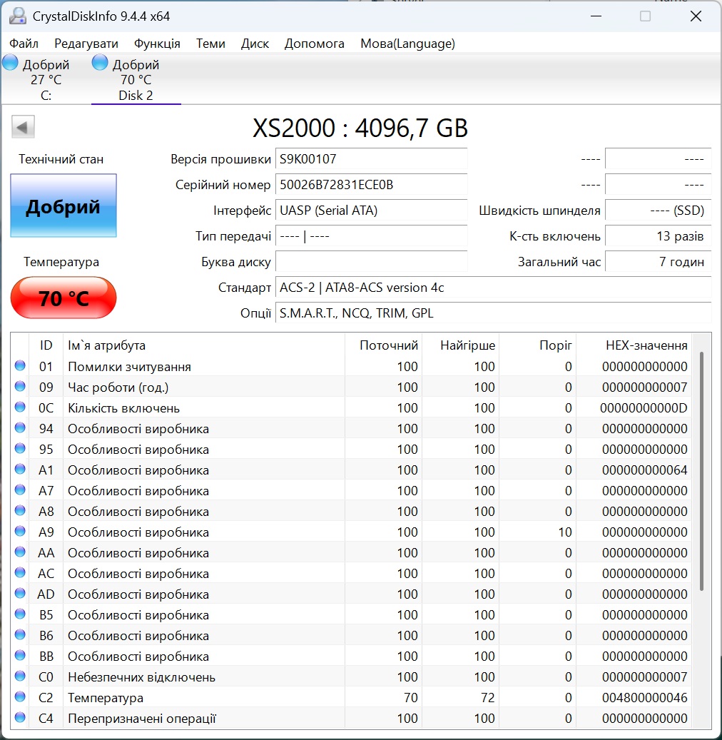Open the Диск menu
722x740 pixels.
(x=255, y=44)
